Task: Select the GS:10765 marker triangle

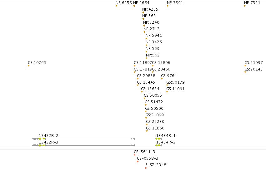Action: coord(29,66)
